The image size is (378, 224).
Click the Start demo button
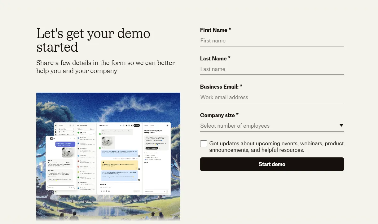pyautogui.click(x=272, y=164)
